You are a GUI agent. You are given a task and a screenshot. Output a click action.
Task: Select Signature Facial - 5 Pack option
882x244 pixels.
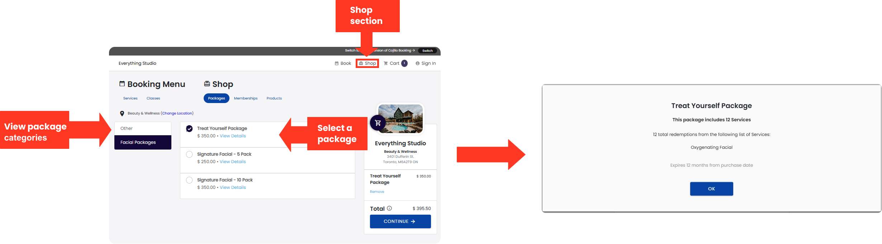(189, 155)
